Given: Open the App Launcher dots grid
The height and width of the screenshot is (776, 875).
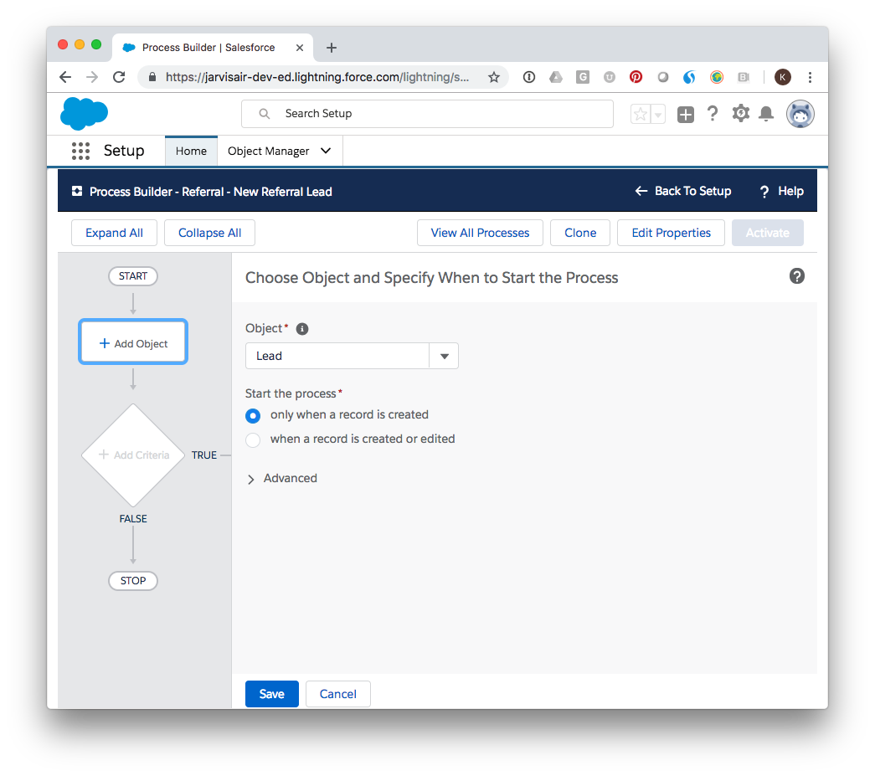Looking at the screenshot, I should pyautogui.click(x=80, y=151).
